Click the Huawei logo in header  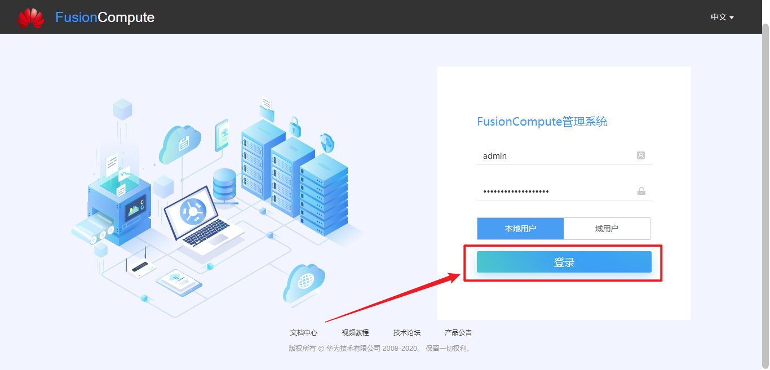(x=30, y=17)
